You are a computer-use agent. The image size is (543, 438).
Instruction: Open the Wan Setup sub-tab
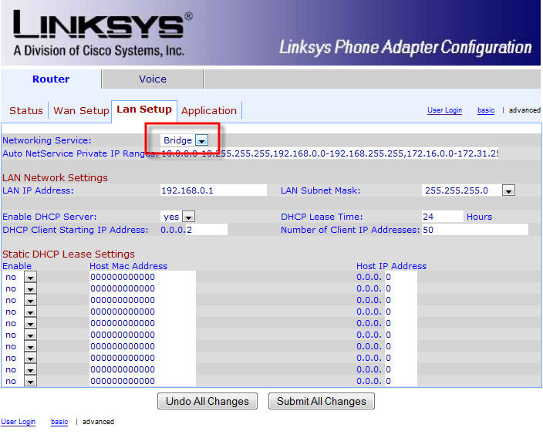[81, 111]
